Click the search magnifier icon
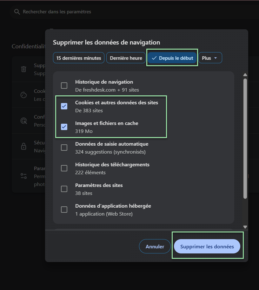259x290 pixels. click(17, 12)
